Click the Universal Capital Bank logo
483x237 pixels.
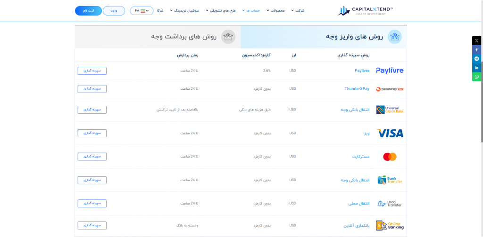coord(390,110)
